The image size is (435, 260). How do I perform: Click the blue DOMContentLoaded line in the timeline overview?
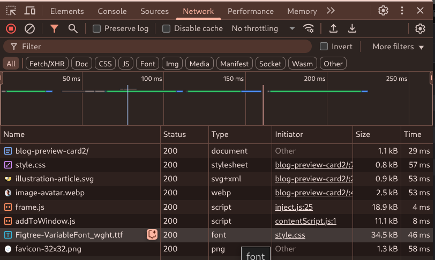pos(127,105)
